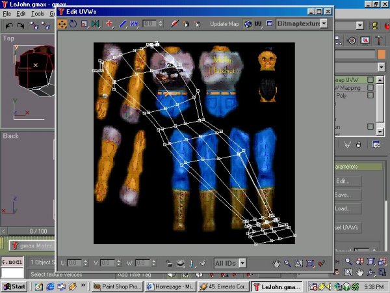Open the File menu

click(6, 14)
